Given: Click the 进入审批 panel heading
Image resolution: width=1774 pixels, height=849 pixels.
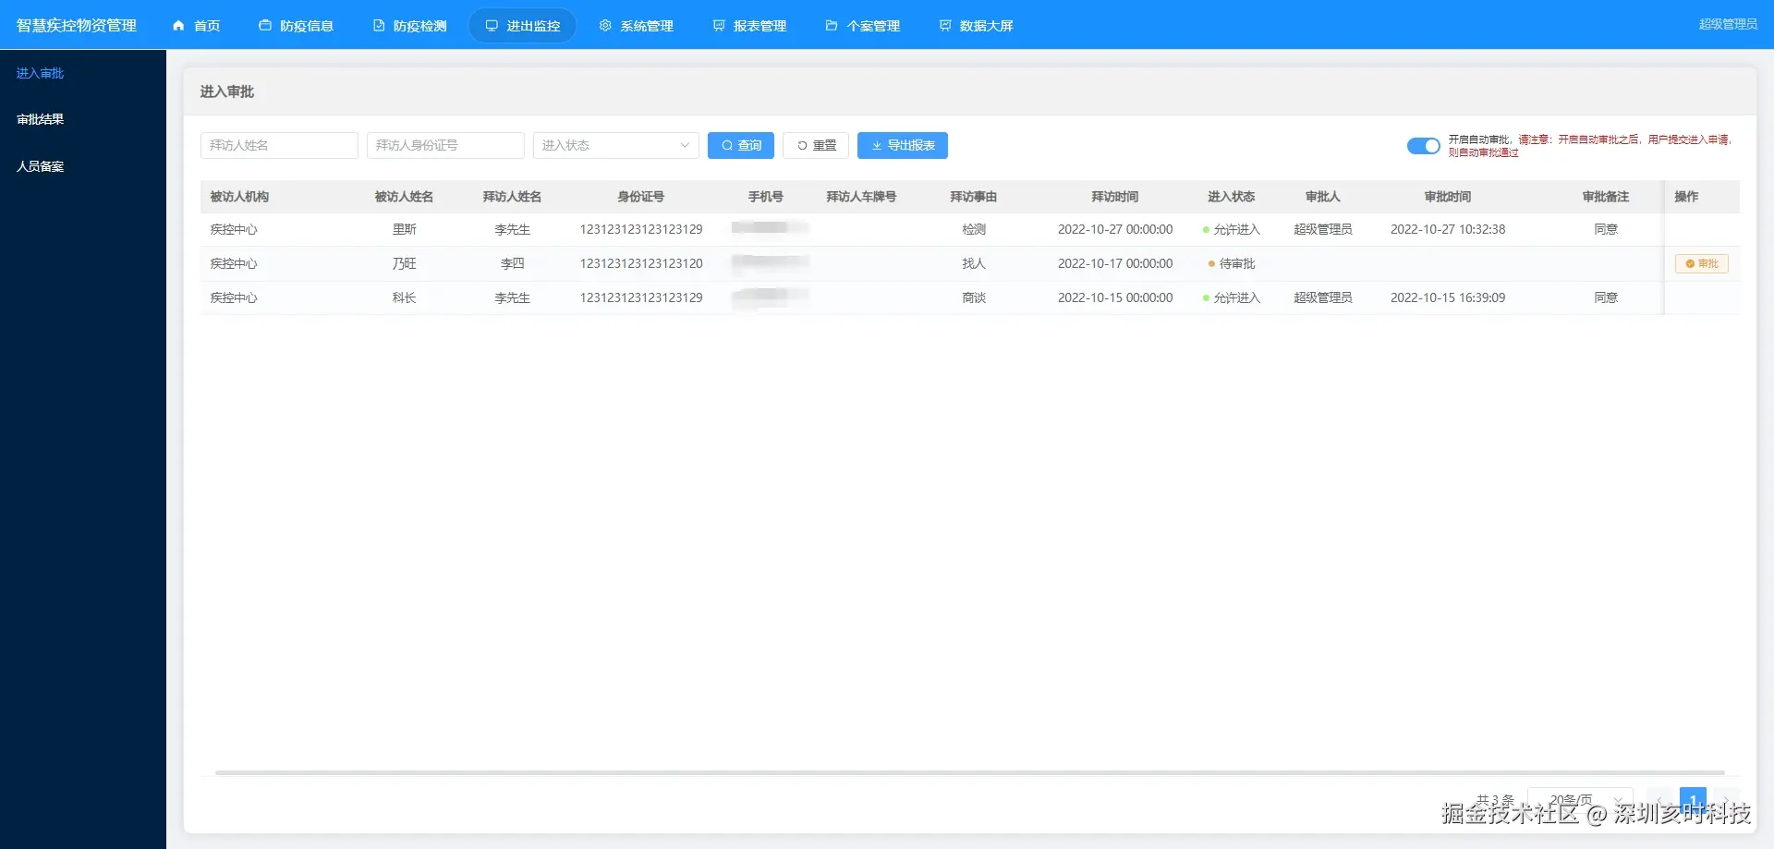Looking at the screenshot, I should (x=227, y=91).
